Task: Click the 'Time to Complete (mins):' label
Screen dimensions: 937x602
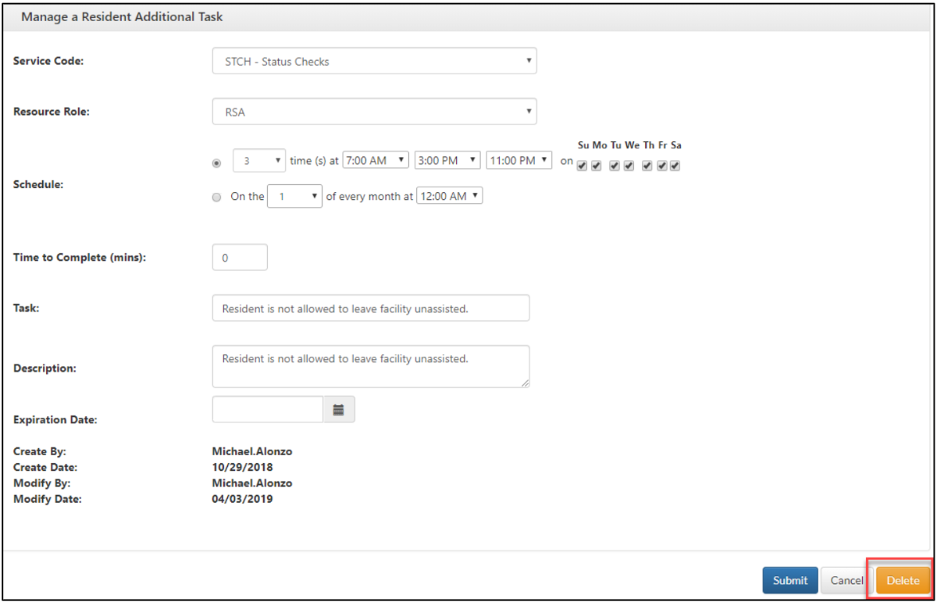Action: point(80,258)
